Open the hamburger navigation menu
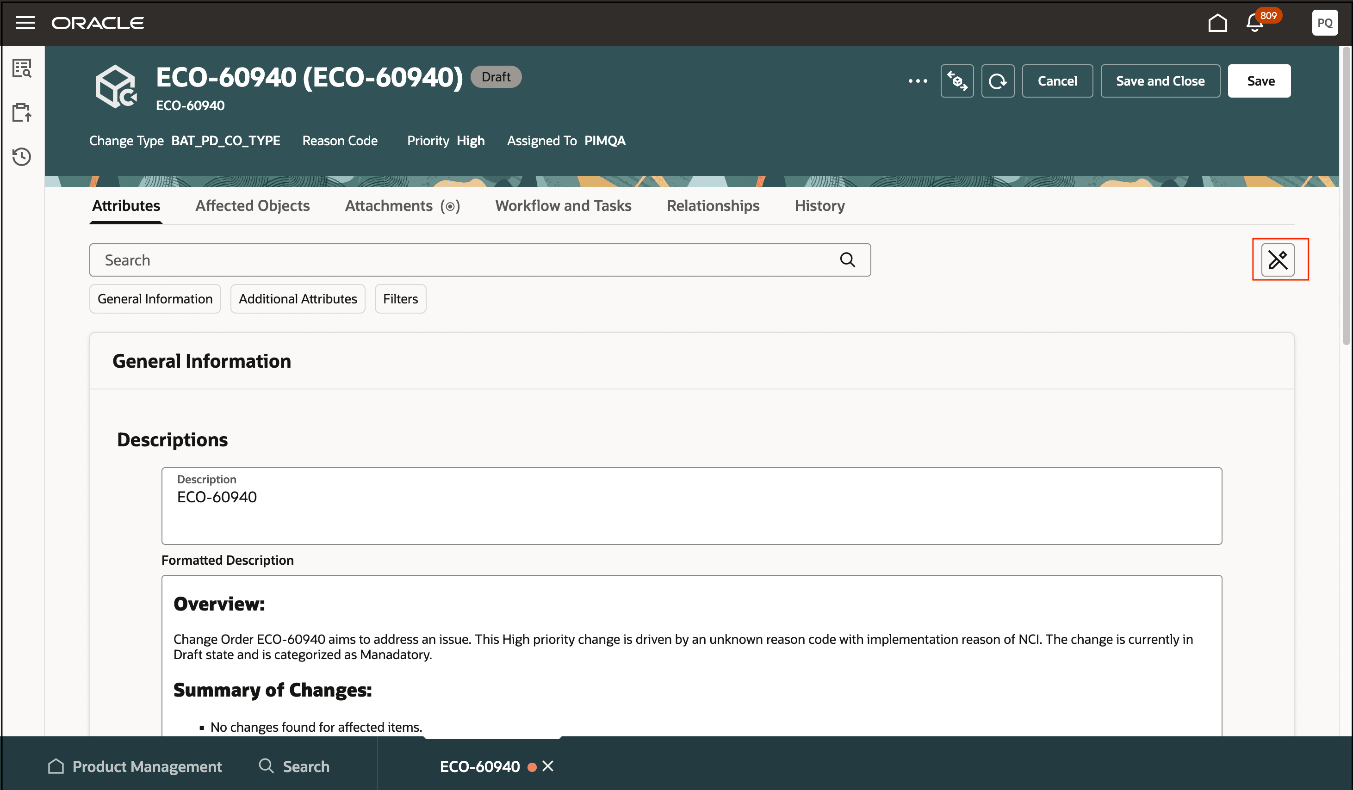The width and height of the screenshot is (1353, 790). (25, 23)
